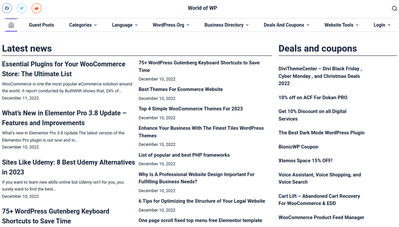
Task: Expand the Business Directory menu chevron
Action: click(x=247, y=25)
